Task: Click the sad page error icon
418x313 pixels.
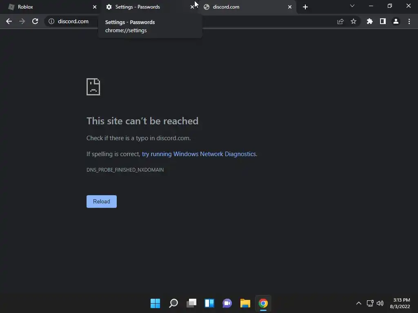Action: (93, 87)
